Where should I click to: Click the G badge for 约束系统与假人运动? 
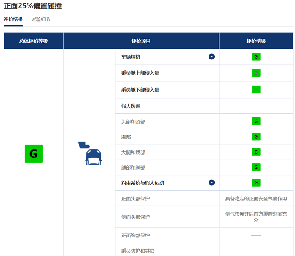tap(256, 182)
